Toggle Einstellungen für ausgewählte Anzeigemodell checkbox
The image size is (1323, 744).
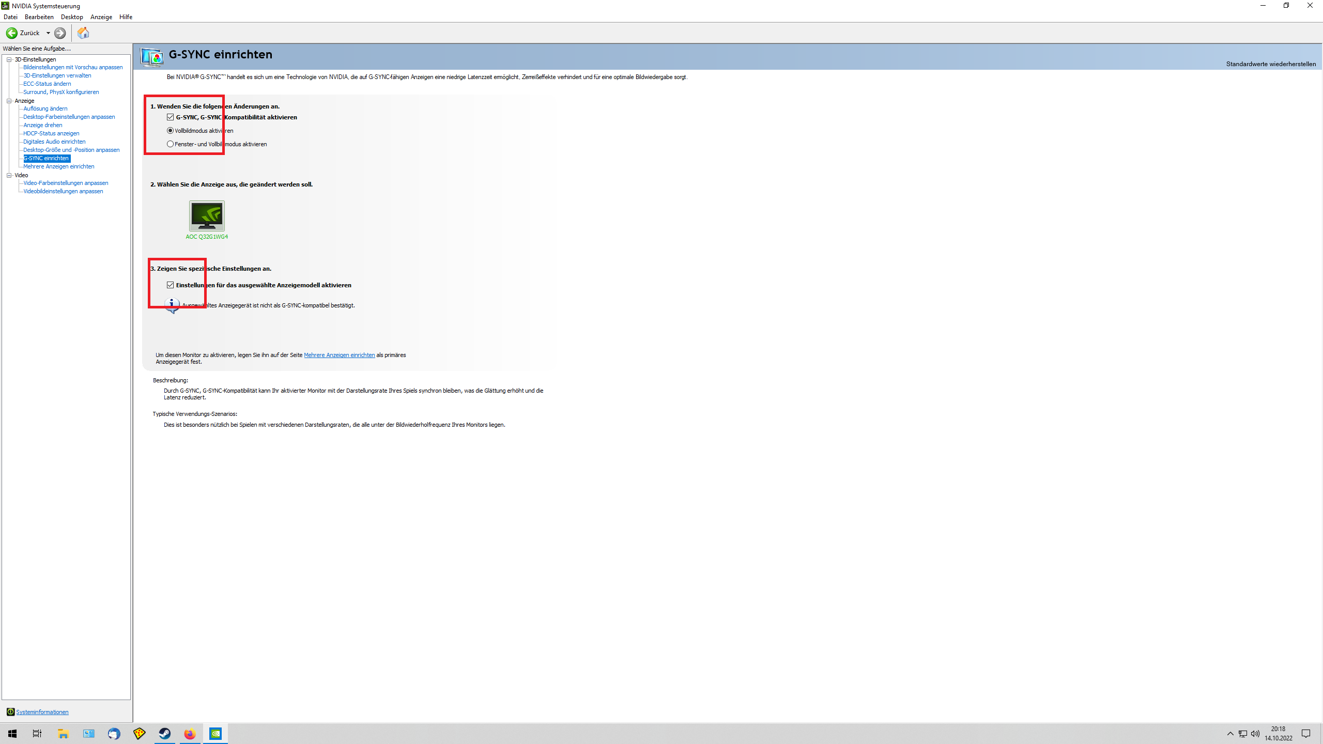click(171, 285)
